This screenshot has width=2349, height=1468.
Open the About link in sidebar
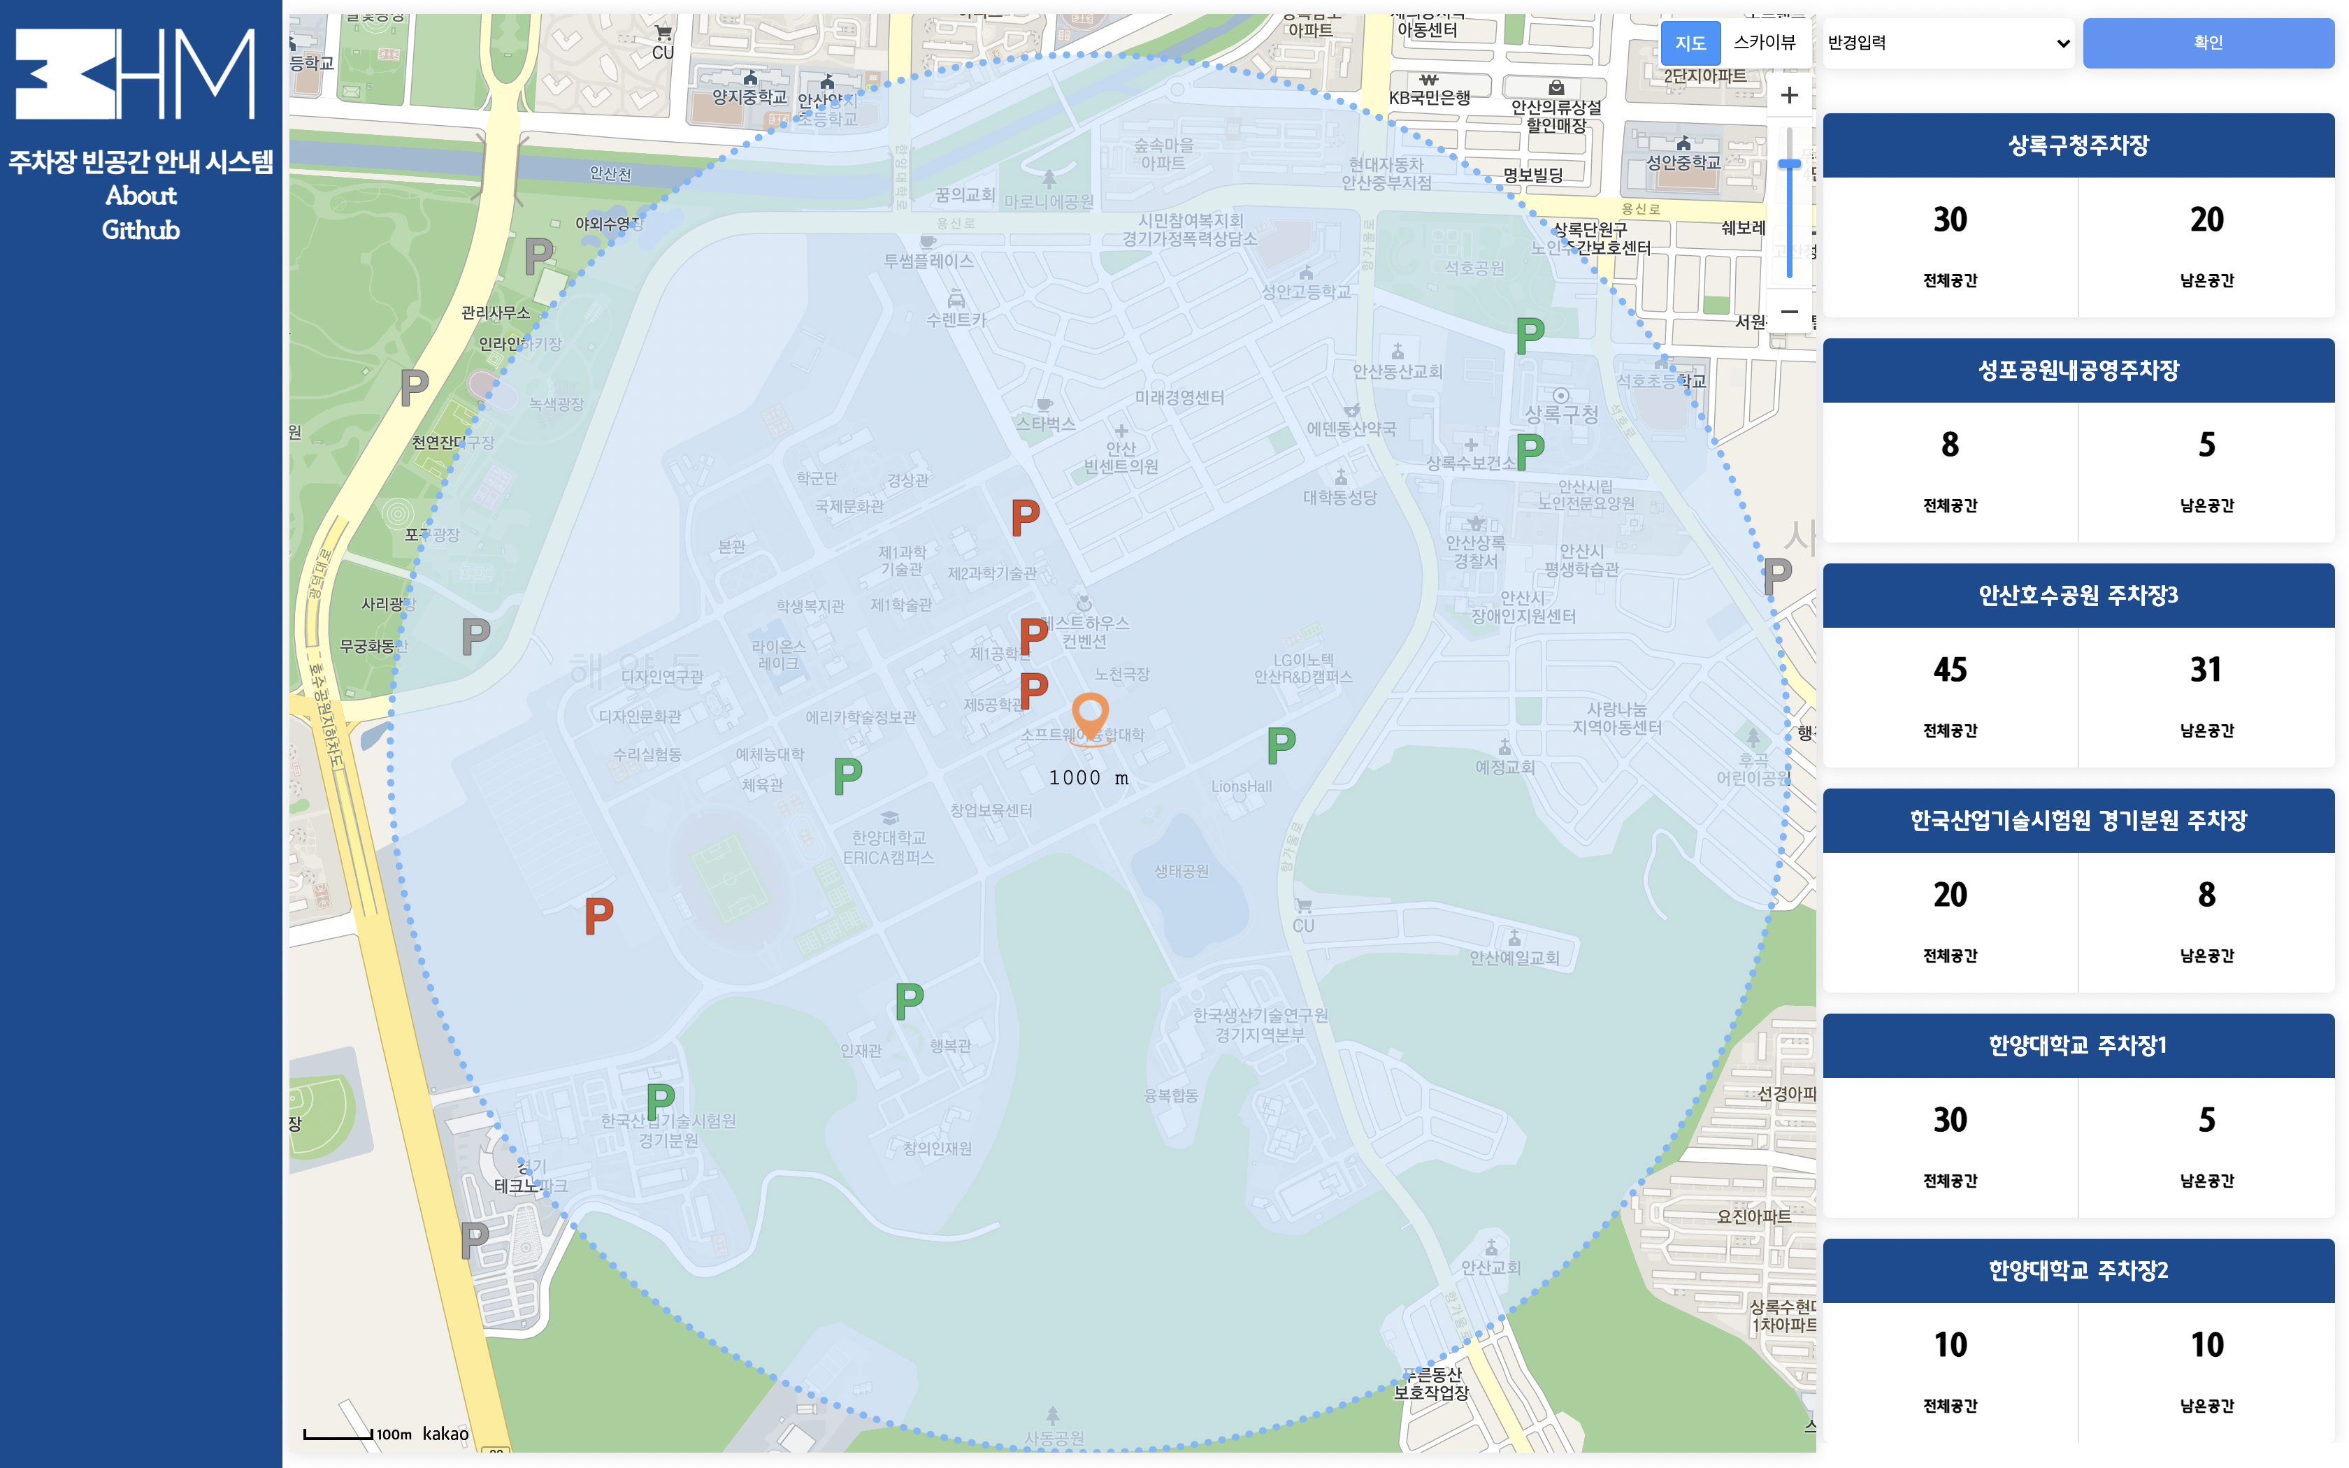[x=141, y=195]
